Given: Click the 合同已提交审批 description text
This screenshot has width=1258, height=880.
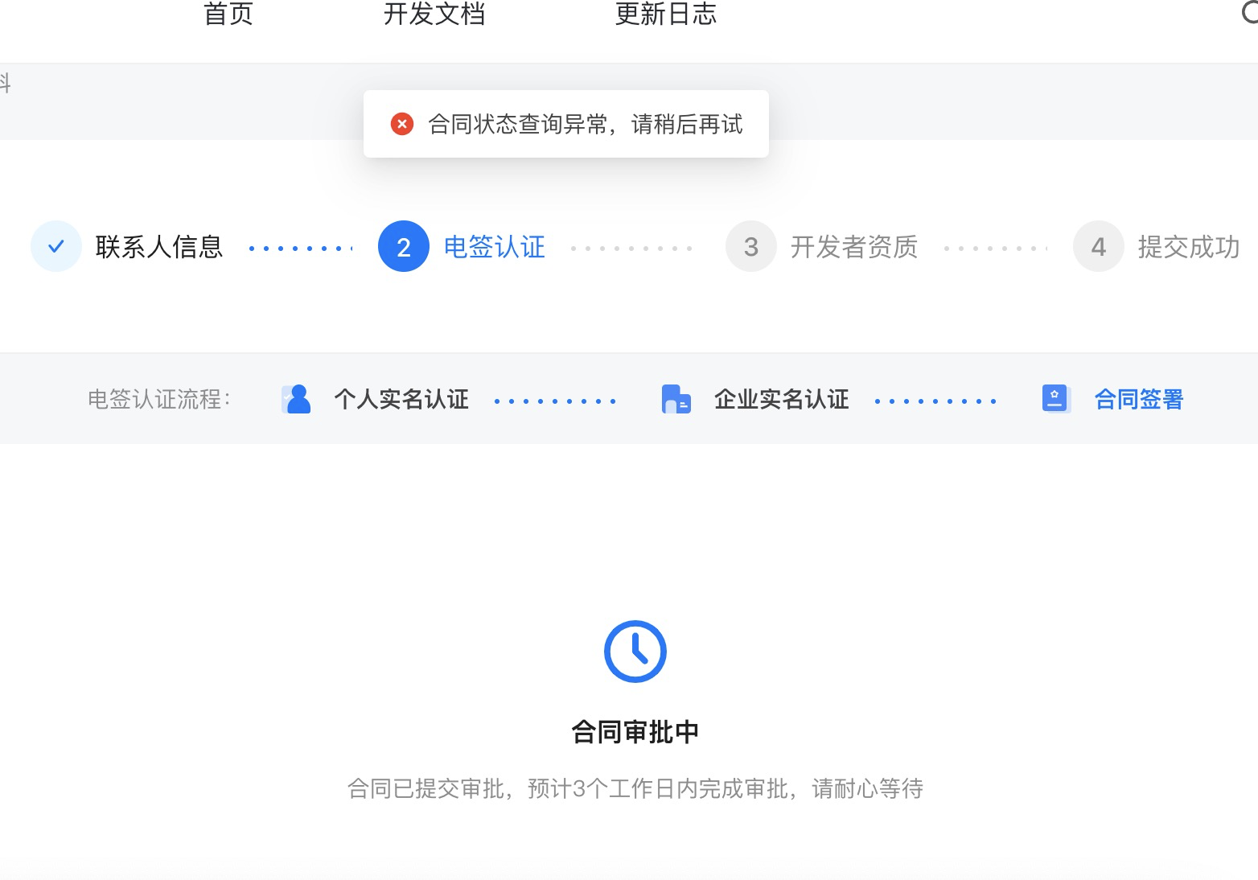Looking at the screenshot, I should click(x=635, y=788).
